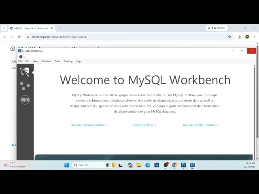Image resolution: width=259 pixels, height=194 pixels.
Task: View site information icon in Chrome address bar
Action: [x=28, y=37]
